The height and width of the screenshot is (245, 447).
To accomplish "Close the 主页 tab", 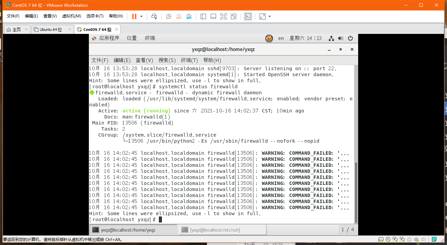I will click(26, 30).
